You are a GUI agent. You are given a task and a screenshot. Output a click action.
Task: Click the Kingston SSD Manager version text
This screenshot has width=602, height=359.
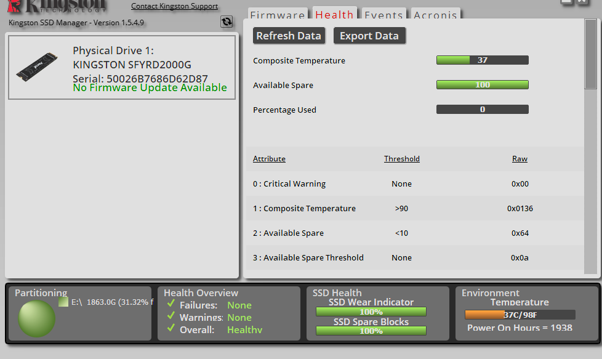76,22
